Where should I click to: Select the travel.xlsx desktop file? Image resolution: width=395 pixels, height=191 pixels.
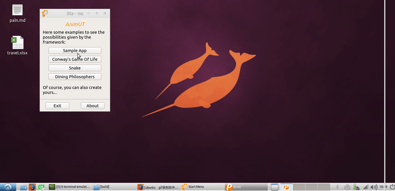(x=17, y=46)
